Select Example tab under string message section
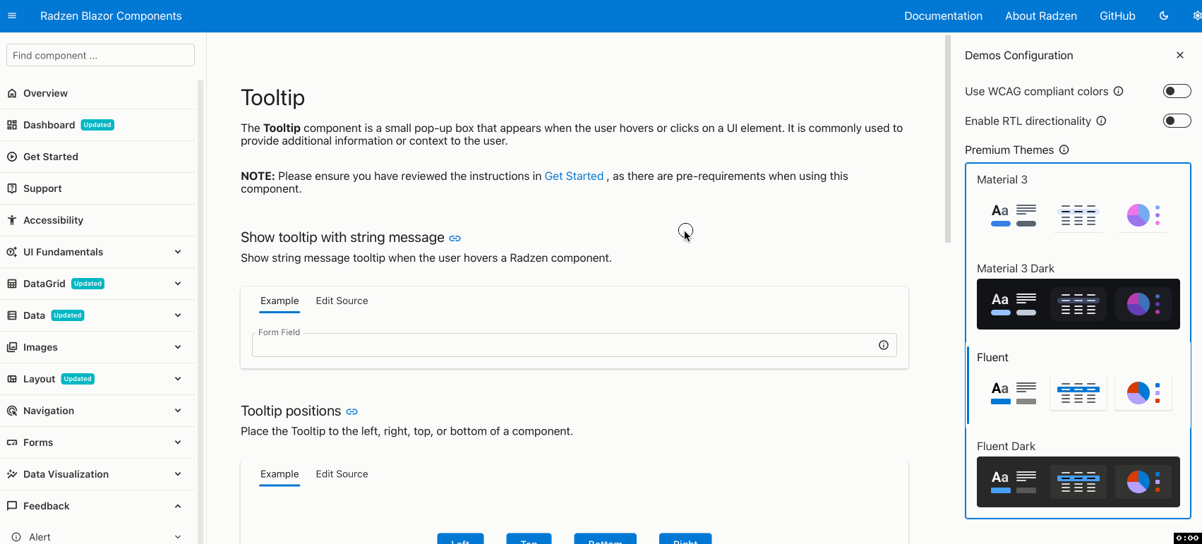 pos(280,301)
